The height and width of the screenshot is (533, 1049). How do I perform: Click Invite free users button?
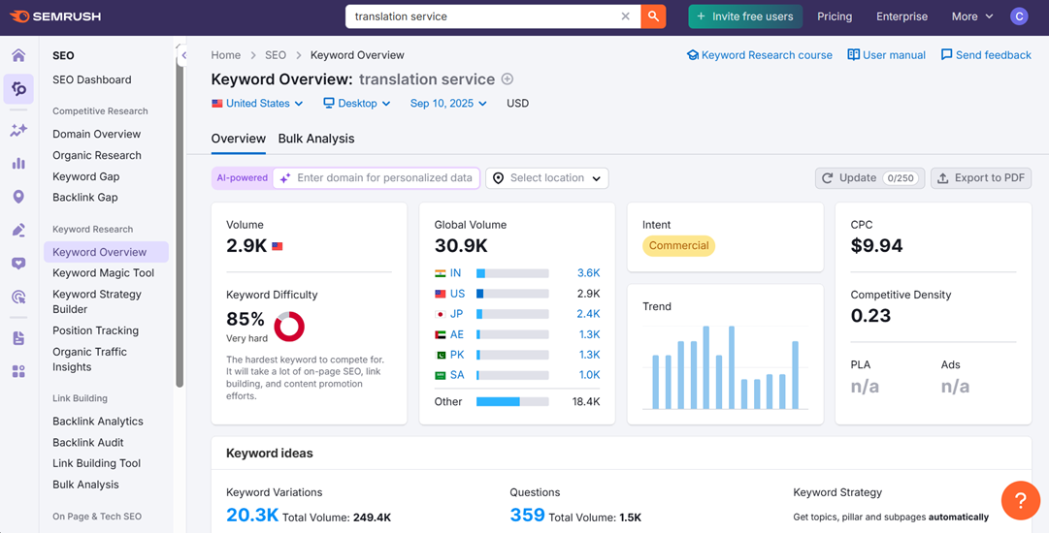(745, 16)
